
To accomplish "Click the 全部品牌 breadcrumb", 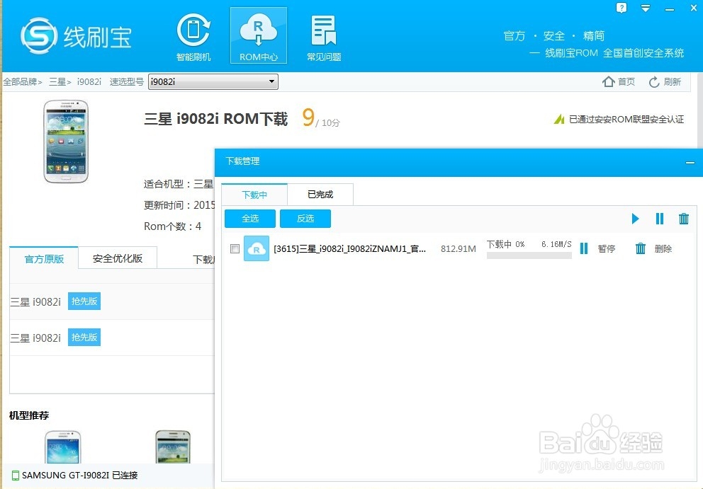I will coord(20,82).
